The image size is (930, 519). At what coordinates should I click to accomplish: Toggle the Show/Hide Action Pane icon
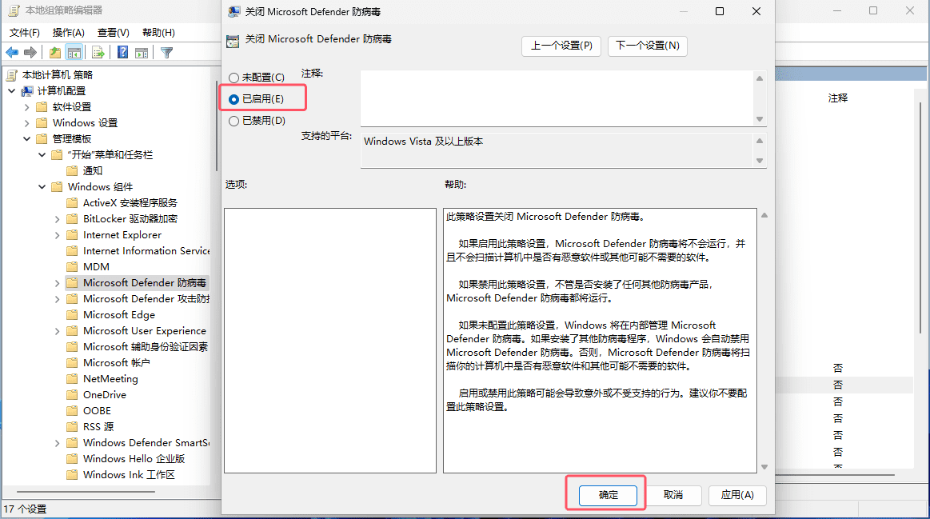pos(142,53)
